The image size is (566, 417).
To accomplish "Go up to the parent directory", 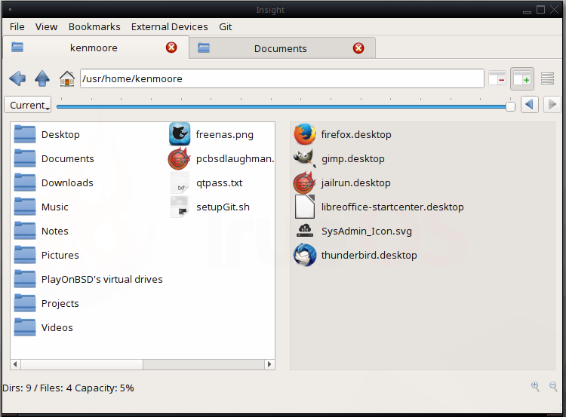I will [x=42, y=78].
